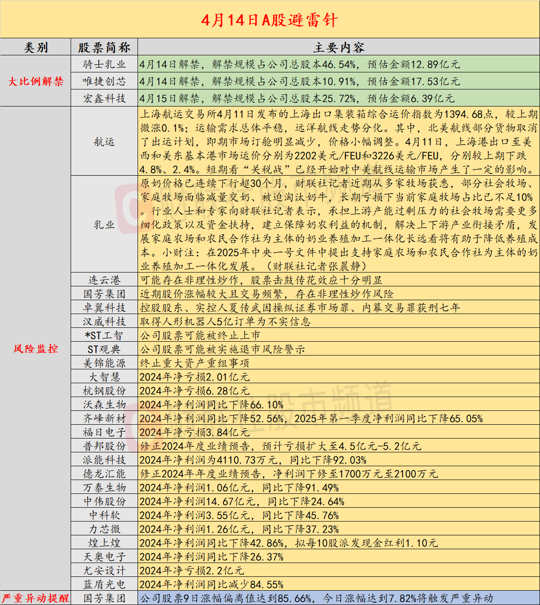This screenshot has height=605, width=540.
Task: Click the 风险监控 category cell
Action: [x=36, y=349]
